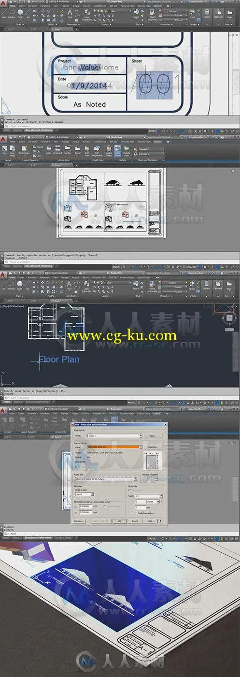Click 'As Noted' scale text
Screen dimensions: 240x677
[89, 104]
